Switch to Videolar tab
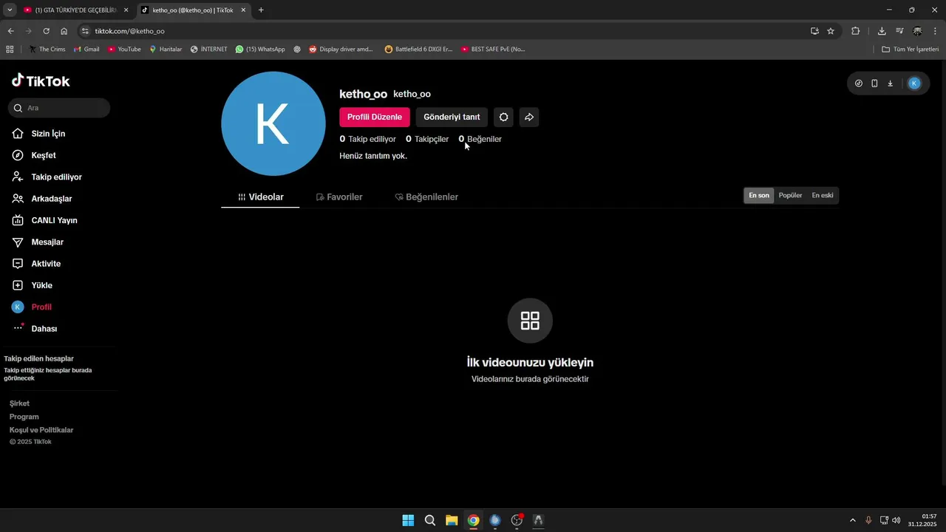The image size is (946, 532). (260, 197)
